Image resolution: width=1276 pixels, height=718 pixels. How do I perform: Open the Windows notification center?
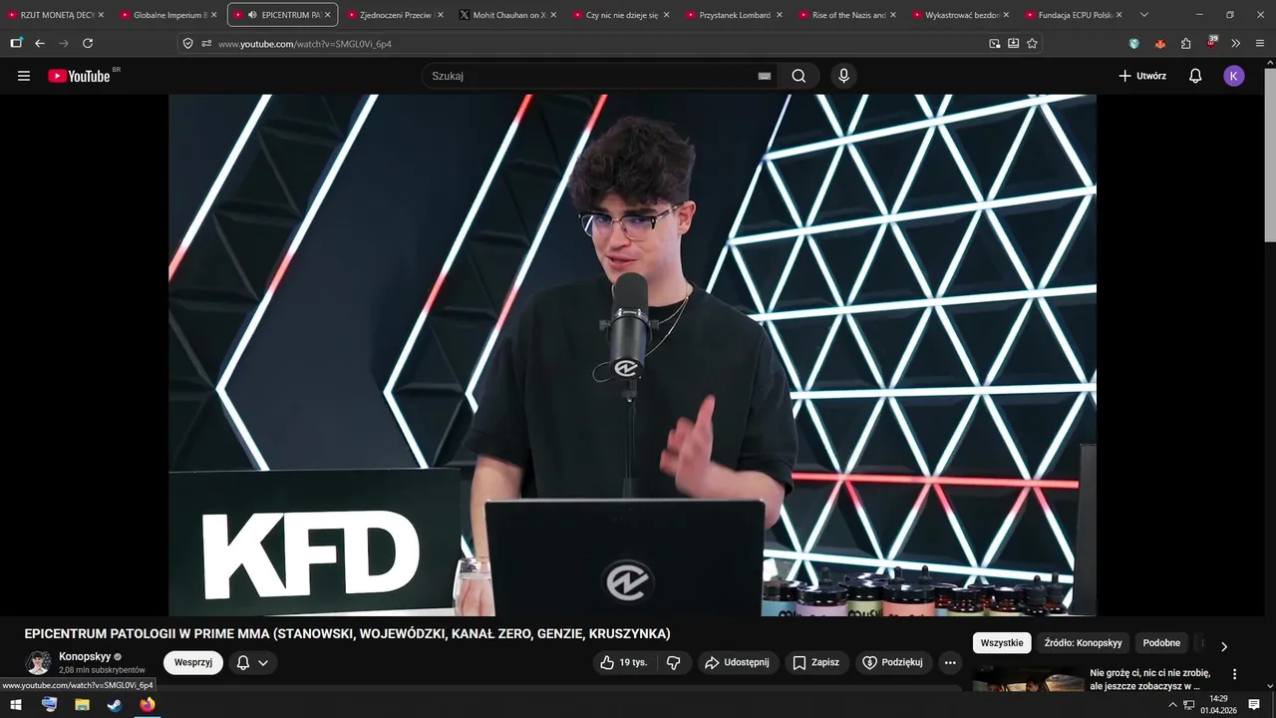1254,704
